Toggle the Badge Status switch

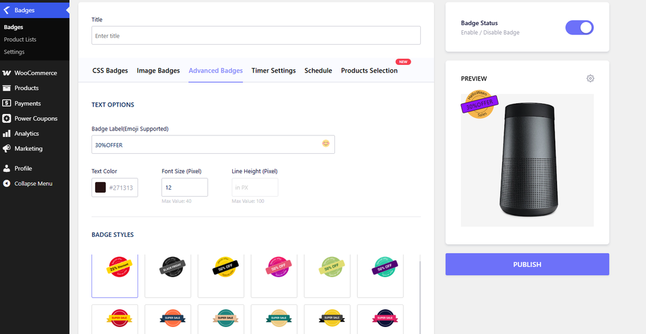[x=579, y=28]
